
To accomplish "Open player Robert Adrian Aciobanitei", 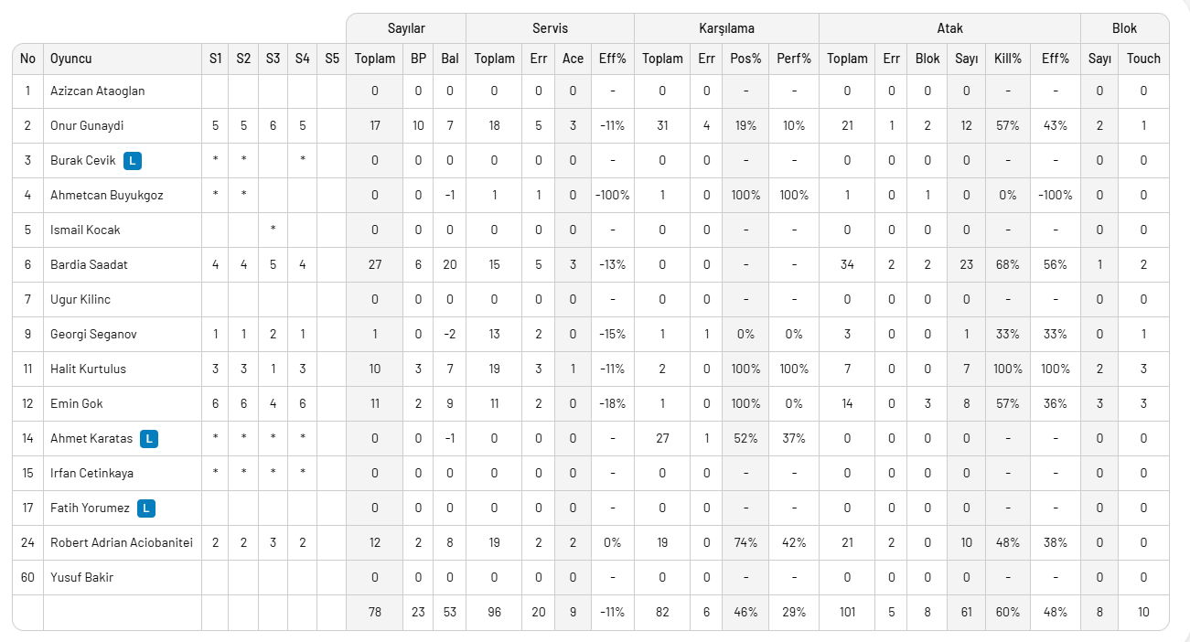I will click(x=122, y=542).
